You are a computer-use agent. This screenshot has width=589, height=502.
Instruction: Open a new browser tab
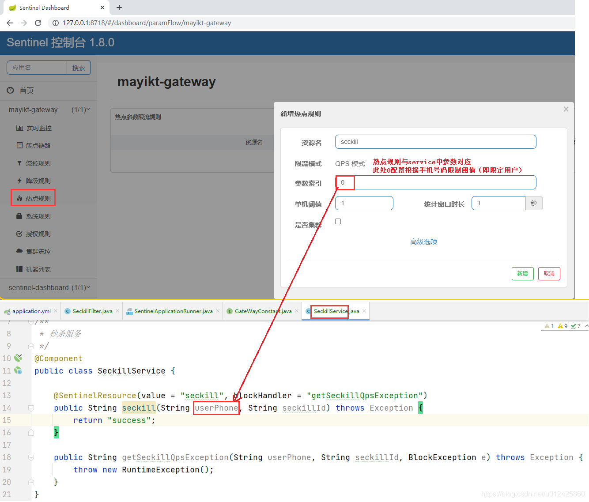tap(119, 8)
